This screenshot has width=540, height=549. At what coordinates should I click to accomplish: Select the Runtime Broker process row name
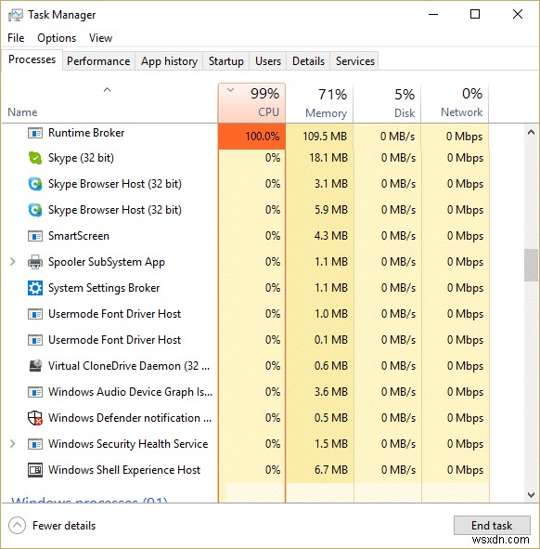pyautogui.click(x=86, y=133)
